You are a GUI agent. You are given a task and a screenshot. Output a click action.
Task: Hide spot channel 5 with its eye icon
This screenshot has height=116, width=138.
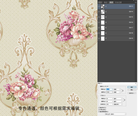tap(99, 28)
